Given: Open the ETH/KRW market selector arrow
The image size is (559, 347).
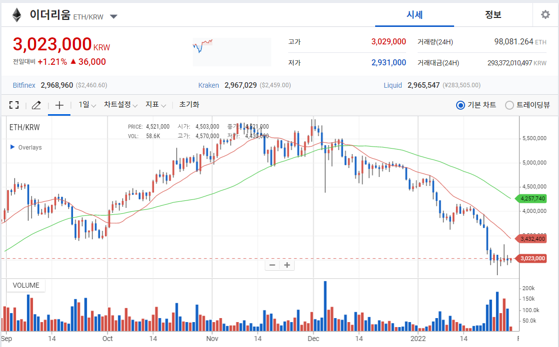Looking at the screenshot, I should point(113,16).
